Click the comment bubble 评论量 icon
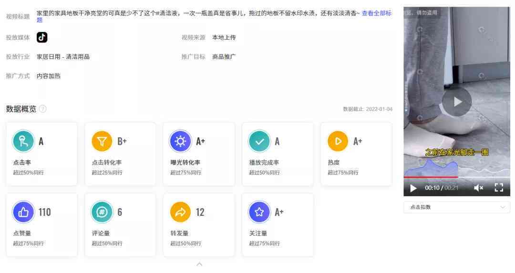This screenshot has width=515, height=273. (102, 212)
